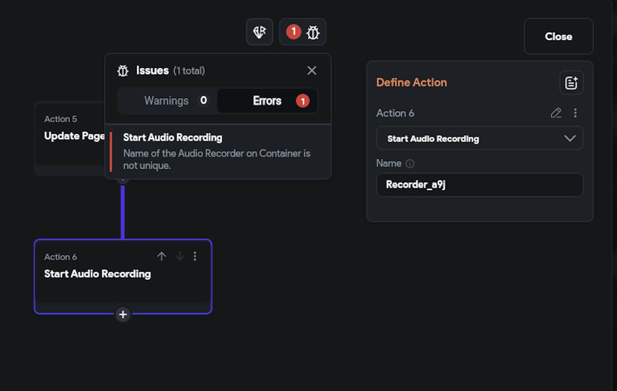
Task: Close the Issues panel
Action: pos(312,70)
